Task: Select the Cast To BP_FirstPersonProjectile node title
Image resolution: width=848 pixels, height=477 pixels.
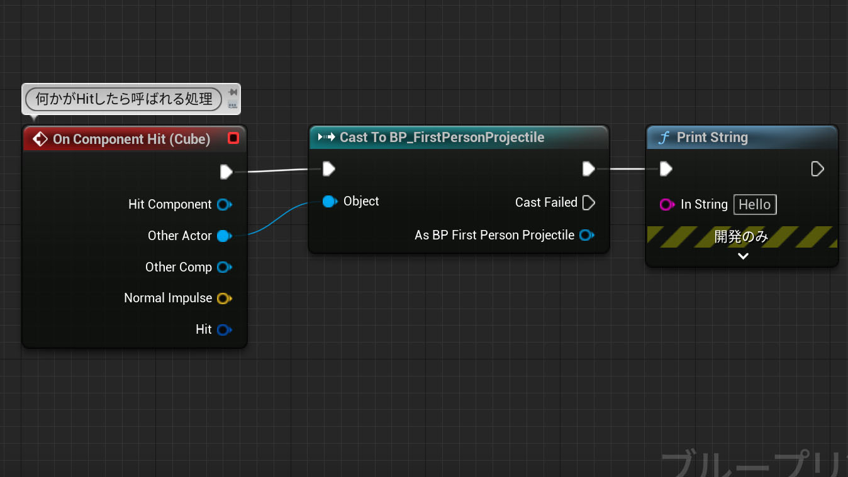Action: coord(442,137)
